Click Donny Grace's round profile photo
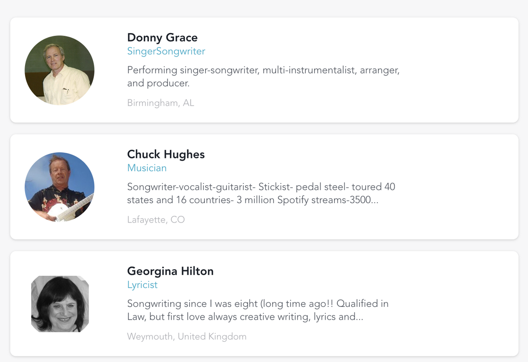Screen dimensions: 528x362 (59, 70)
